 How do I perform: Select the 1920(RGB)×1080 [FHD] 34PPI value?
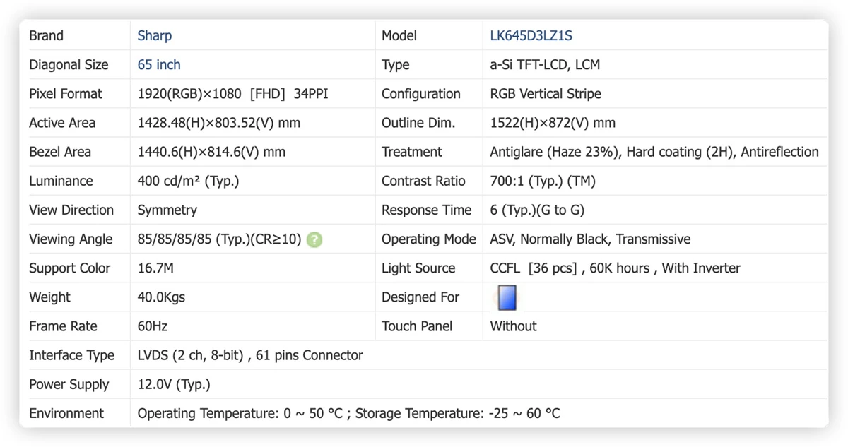point(232,94)
